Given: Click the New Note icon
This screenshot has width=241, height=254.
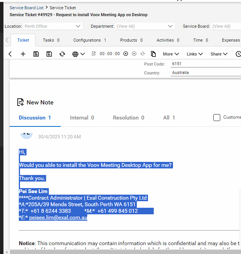Looking at the screenshot, I should coord(20,103).
